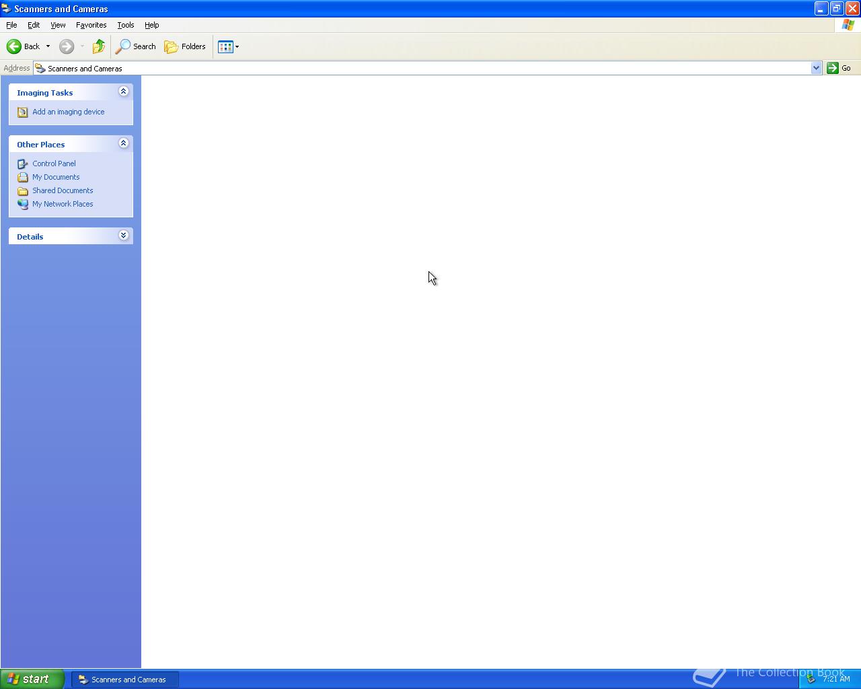Minimize the Scanners and Cameras window
861x689 pixels.
tap(821, 9)
